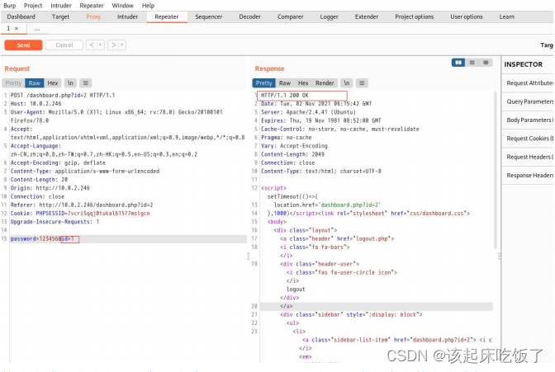The height and width of the screenshot is (372, 555).
Task: Click the HTTP/1.1 200 OK status line
Action: (285, 95)
